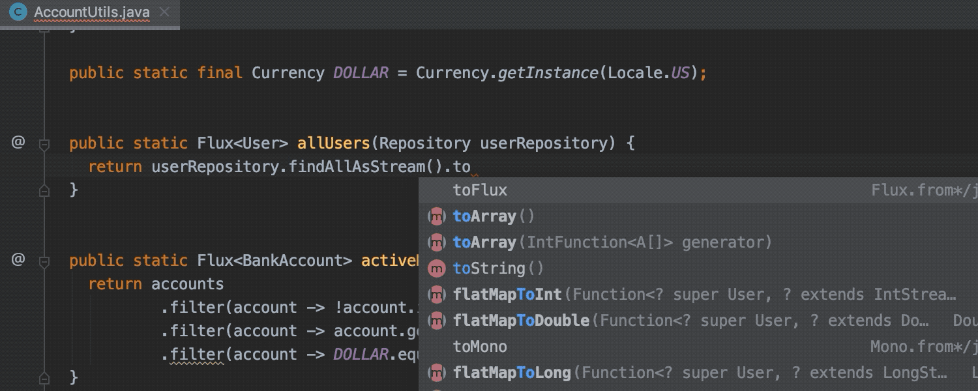This screenshot has height=391, width=978.
Task: Choose flatMapToDouble completion suggestion
Action: (698, 321)
